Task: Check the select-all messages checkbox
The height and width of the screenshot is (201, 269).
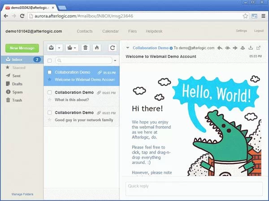Action: click(x=50, y=60)
